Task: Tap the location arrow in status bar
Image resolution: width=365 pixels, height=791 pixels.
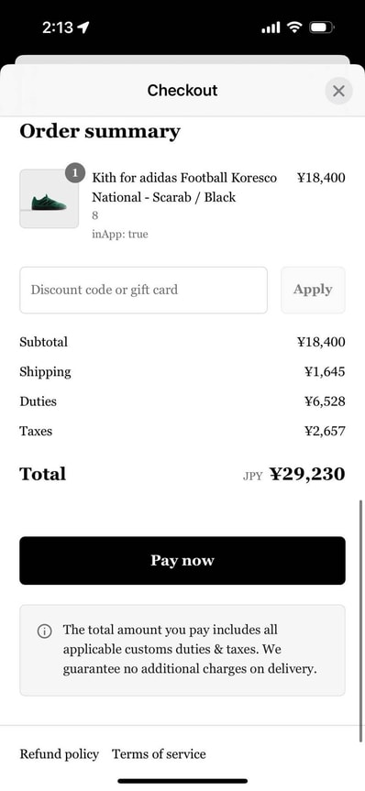Action: pos(83,27)
